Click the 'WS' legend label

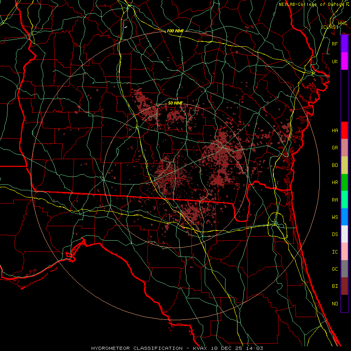tap(335, 217)
